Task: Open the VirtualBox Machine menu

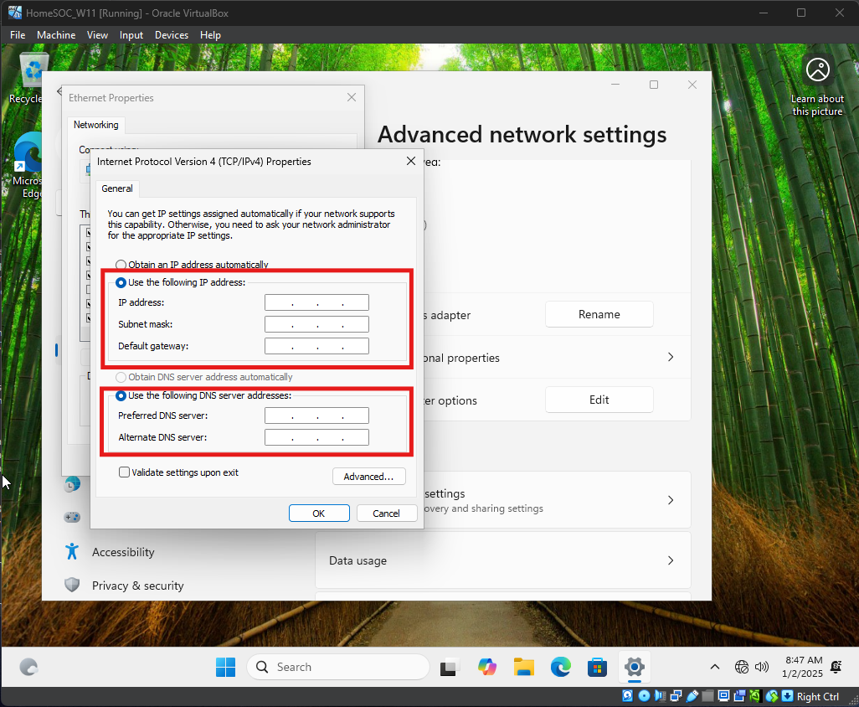Action: coord(56,35)
